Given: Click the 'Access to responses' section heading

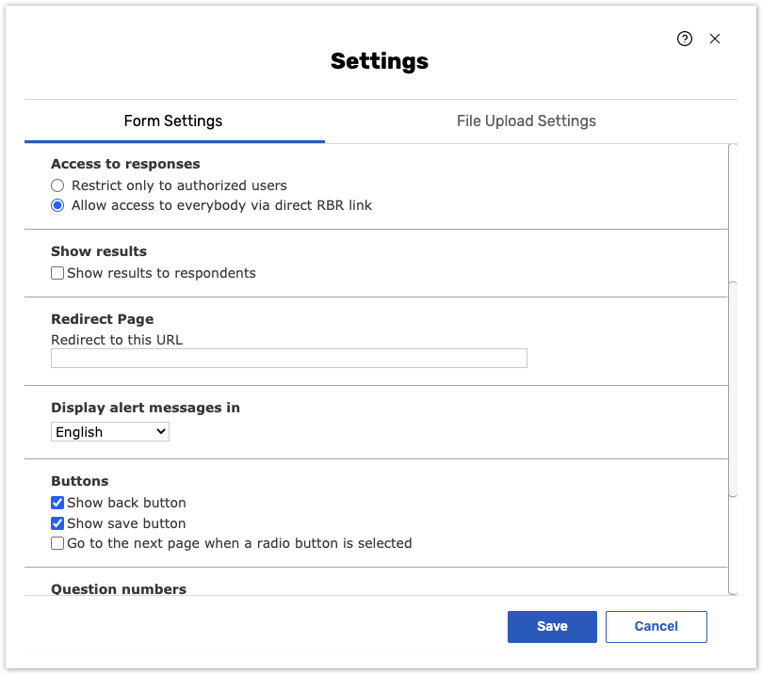Looking at the screenshot, I should [125, 164].
